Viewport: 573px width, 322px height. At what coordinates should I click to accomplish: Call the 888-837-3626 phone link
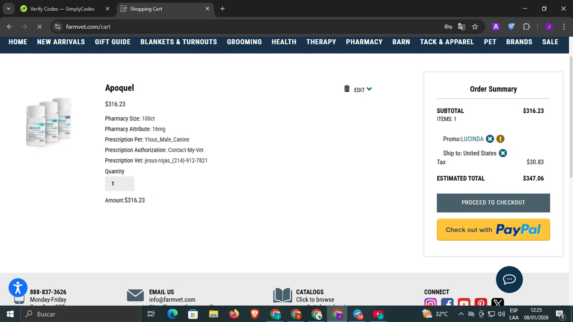(x=48, y=292)
